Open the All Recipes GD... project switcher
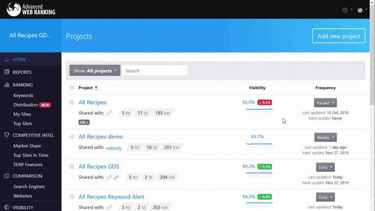The width and height of the screenshot is (375, 211). [x=30, y=35]
